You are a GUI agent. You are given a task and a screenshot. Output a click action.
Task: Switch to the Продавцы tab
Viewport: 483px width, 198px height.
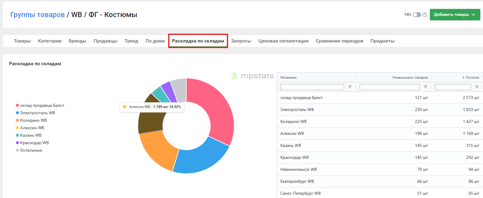(x=105, y=41)
